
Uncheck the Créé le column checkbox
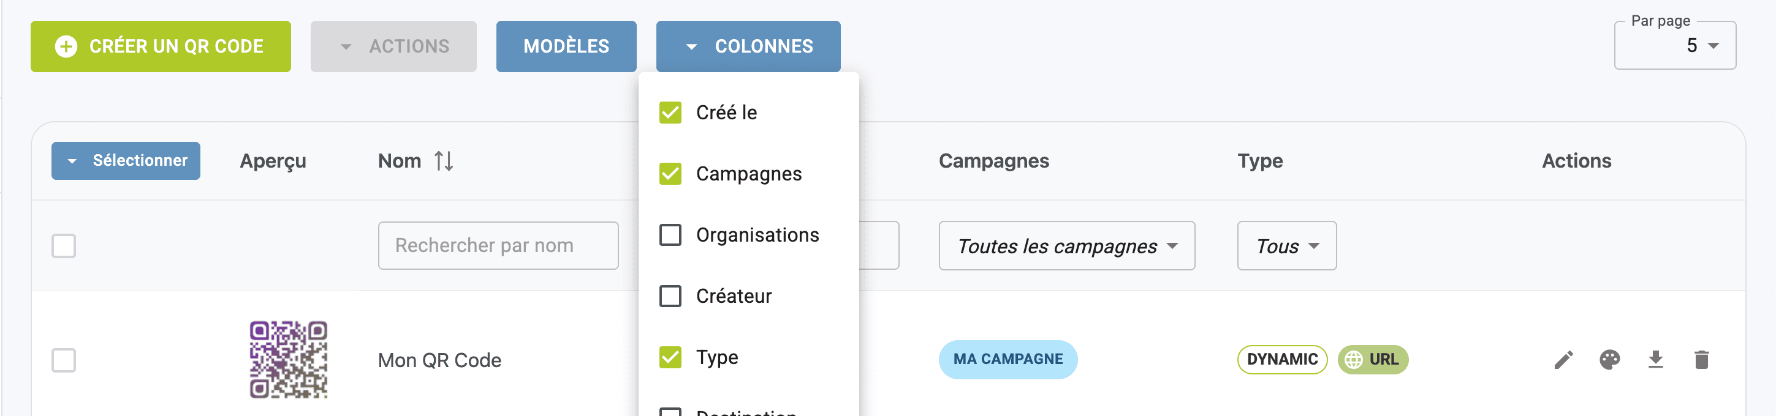click(670, 113)
